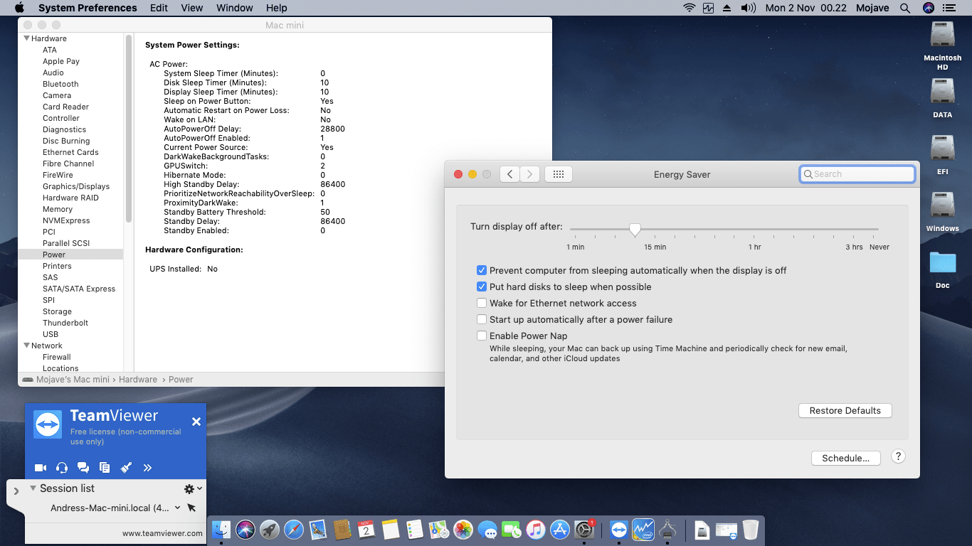Viewport: 972px width, 546px height.
Task: Collapse the Session list triangle
Action: (33, 488)
